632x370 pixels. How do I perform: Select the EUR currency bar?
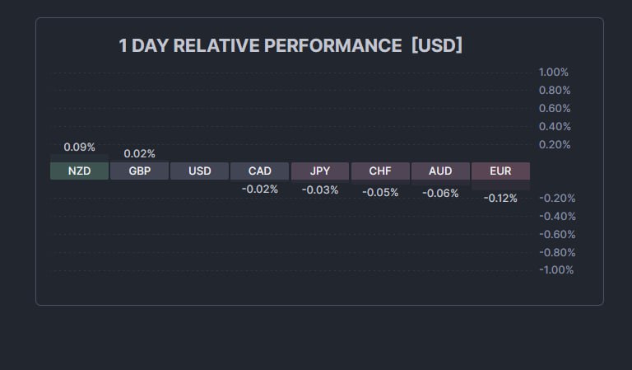[500, 171]
